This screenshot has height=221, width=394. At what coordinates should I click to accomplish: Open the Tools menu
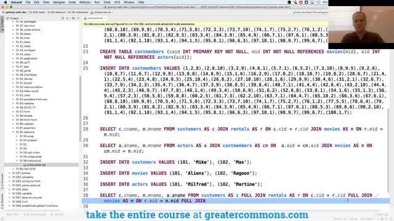tap(107, 2)
